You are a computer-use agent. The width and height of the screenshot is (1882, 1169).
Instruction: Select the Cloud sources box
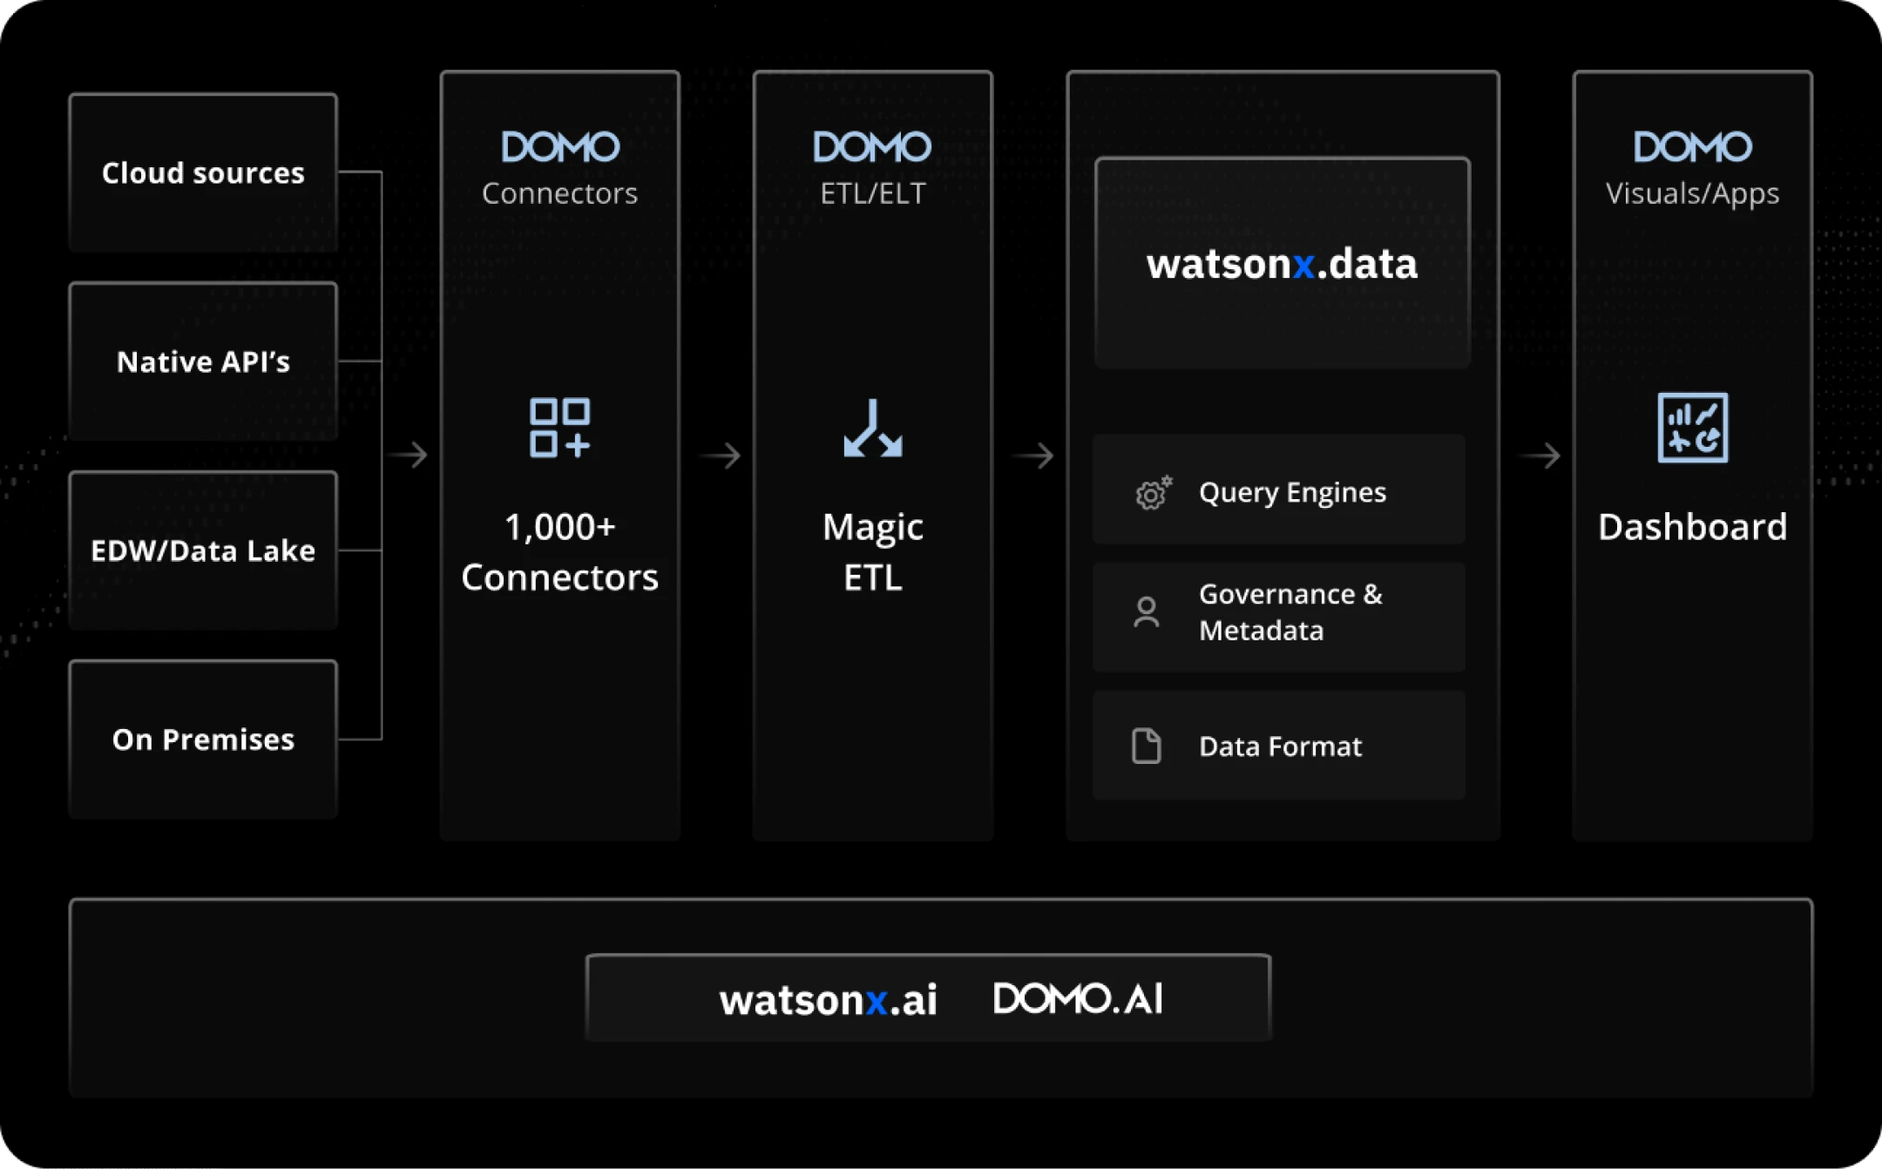[203, 172]
